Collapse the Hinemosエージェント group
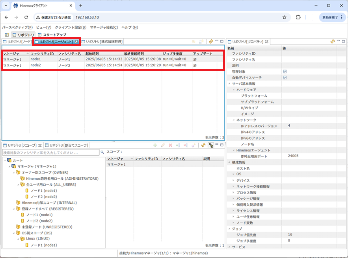The width and height of the screenshot is (348, 258). [x=233, y=150]
